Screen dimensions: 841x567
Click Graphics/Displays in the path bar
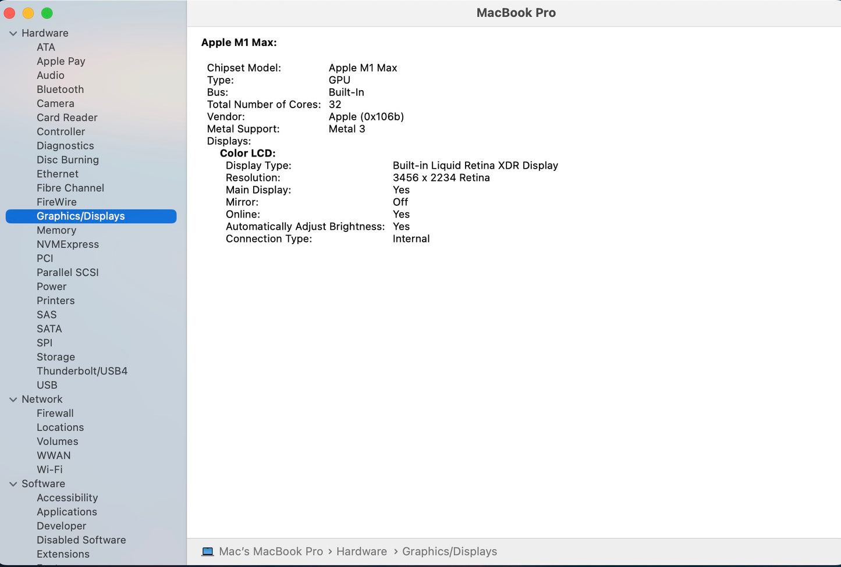[449, 551]
